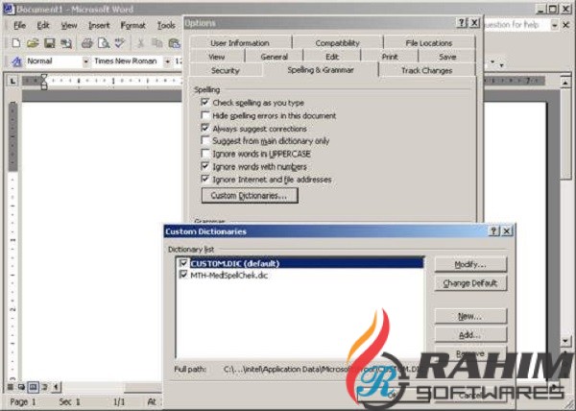This screenshot has height=411, width=576.
Task: Toggle Ignore words with numbers
Action: [x=205, y=166]
